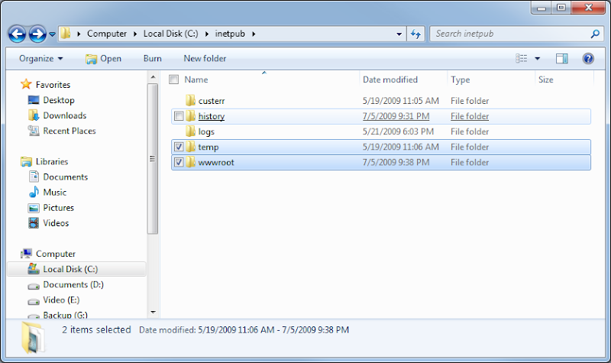
Task: Click the wwwroot folder icon
Action: tap(190, 162)
